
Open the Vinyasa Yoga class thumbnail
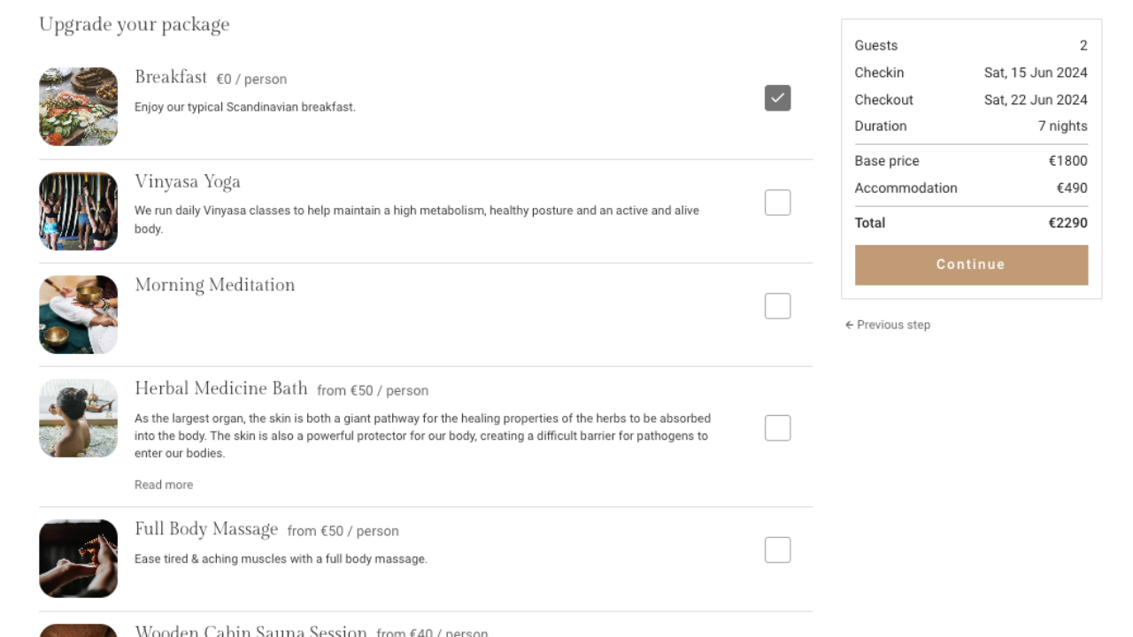click(78, 211)
